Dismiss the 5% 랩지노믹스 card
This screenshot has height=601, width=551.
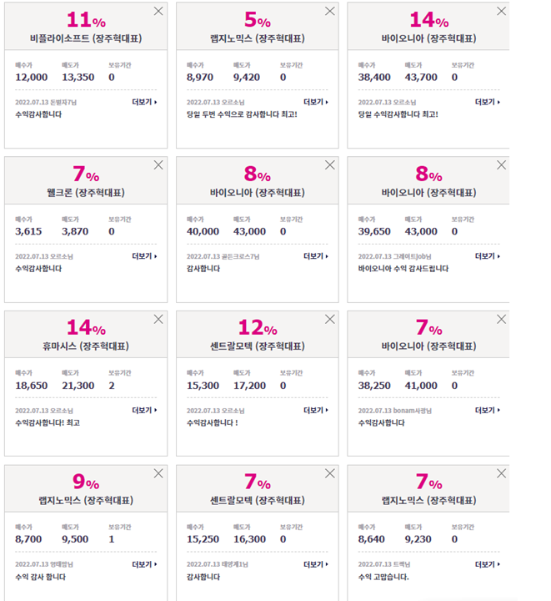tap(330, 11)
